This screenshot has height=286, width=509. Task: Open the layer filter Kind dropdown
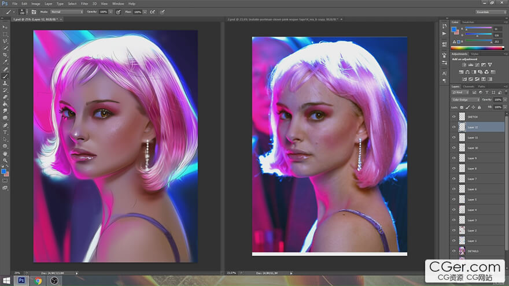[x=460, y=92]
